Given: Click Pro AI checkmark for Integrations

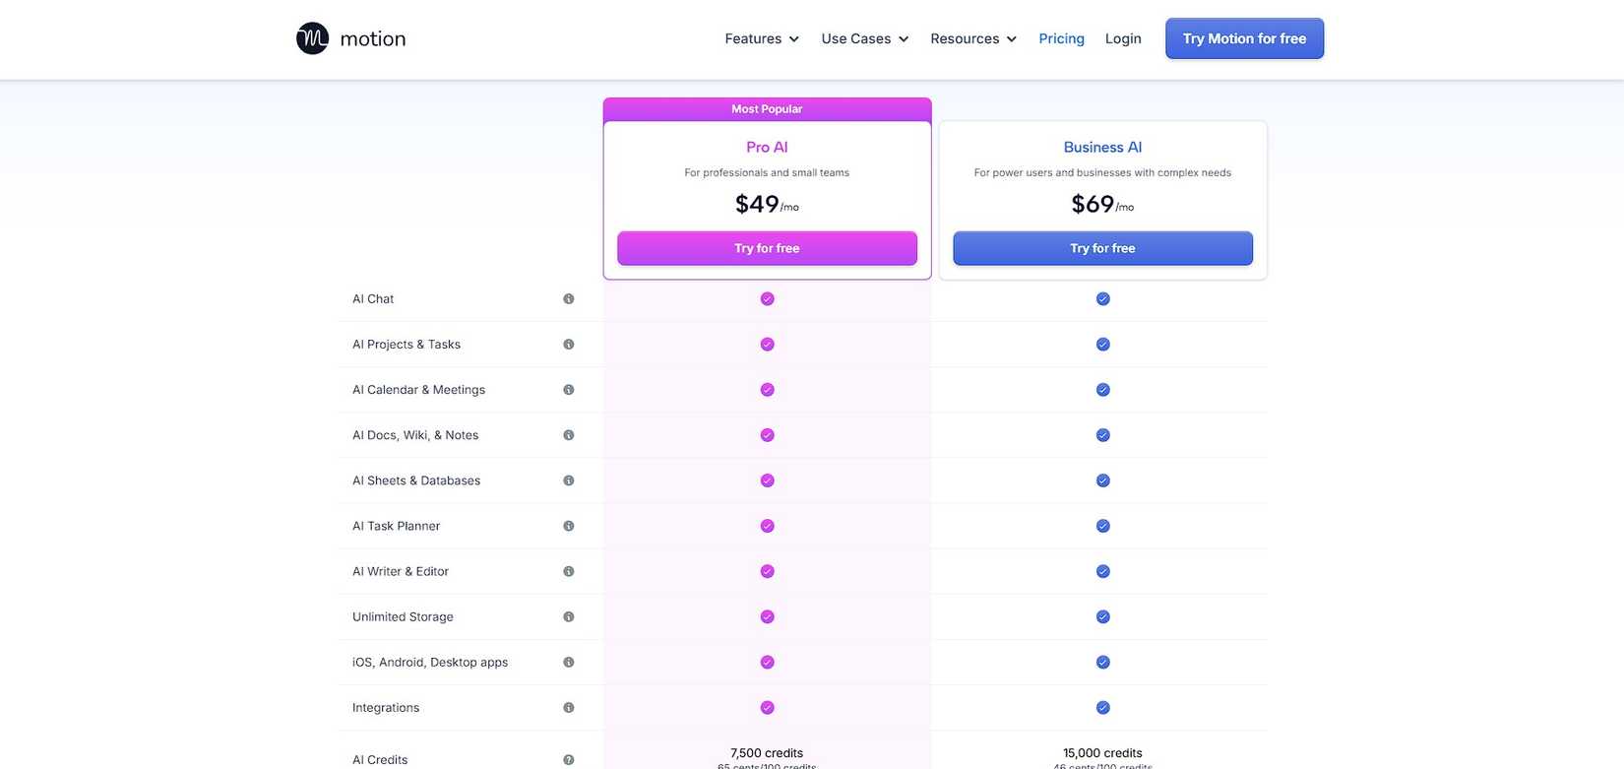Looking at the screenshot, I should pyautogui.click(x=768, y=707).
